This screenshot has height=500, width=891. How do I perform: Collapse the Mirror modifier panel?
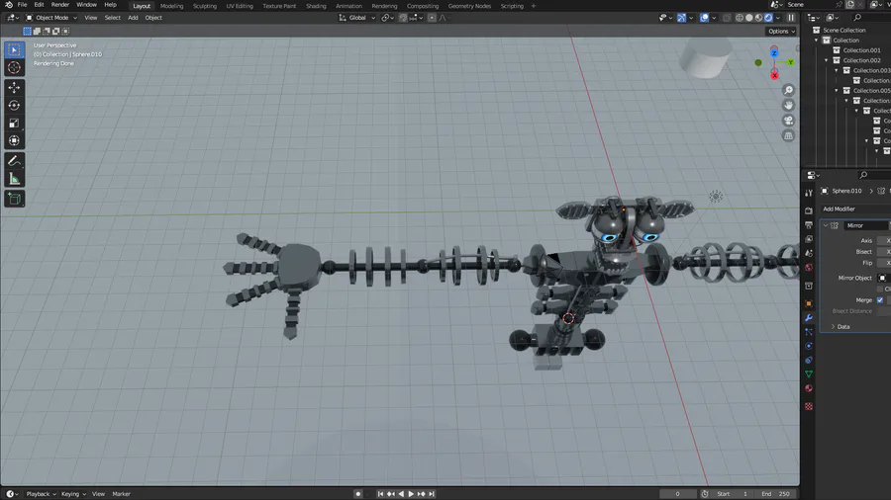[826, 225]
